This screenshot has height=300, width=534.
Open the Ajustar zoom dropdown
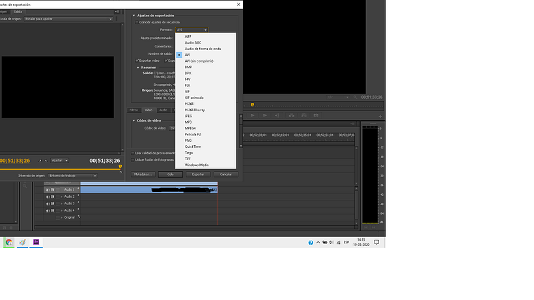pos(60,161)
